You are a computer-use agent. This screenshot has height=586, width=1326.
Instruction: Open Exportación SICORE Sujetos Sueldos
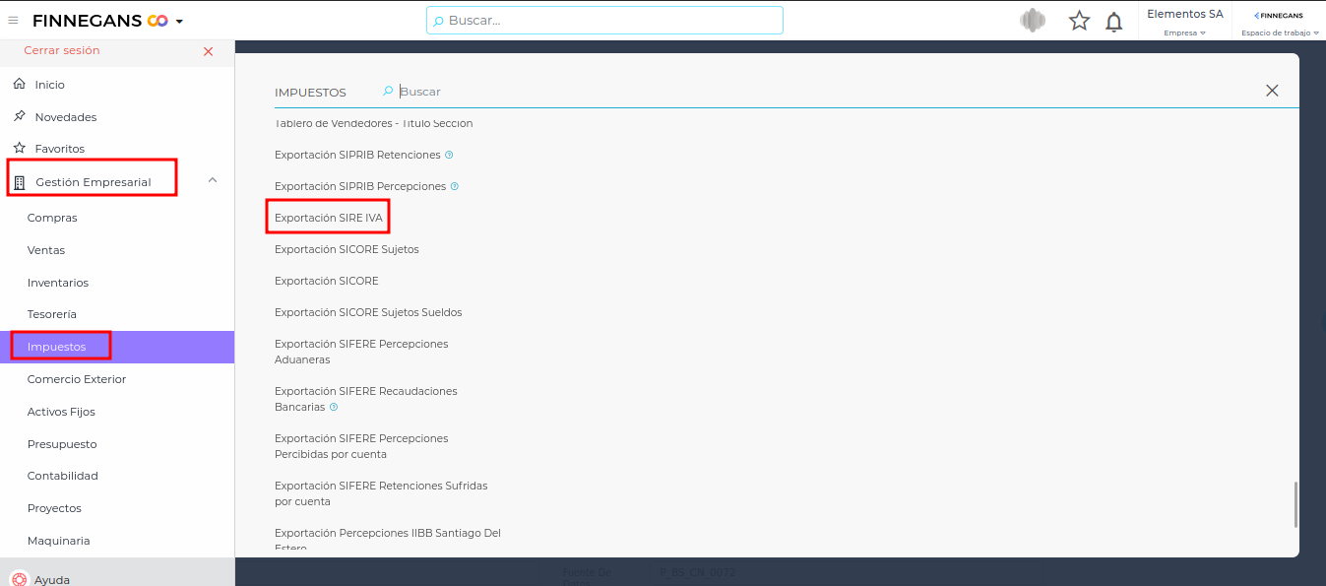click(368, 312)
